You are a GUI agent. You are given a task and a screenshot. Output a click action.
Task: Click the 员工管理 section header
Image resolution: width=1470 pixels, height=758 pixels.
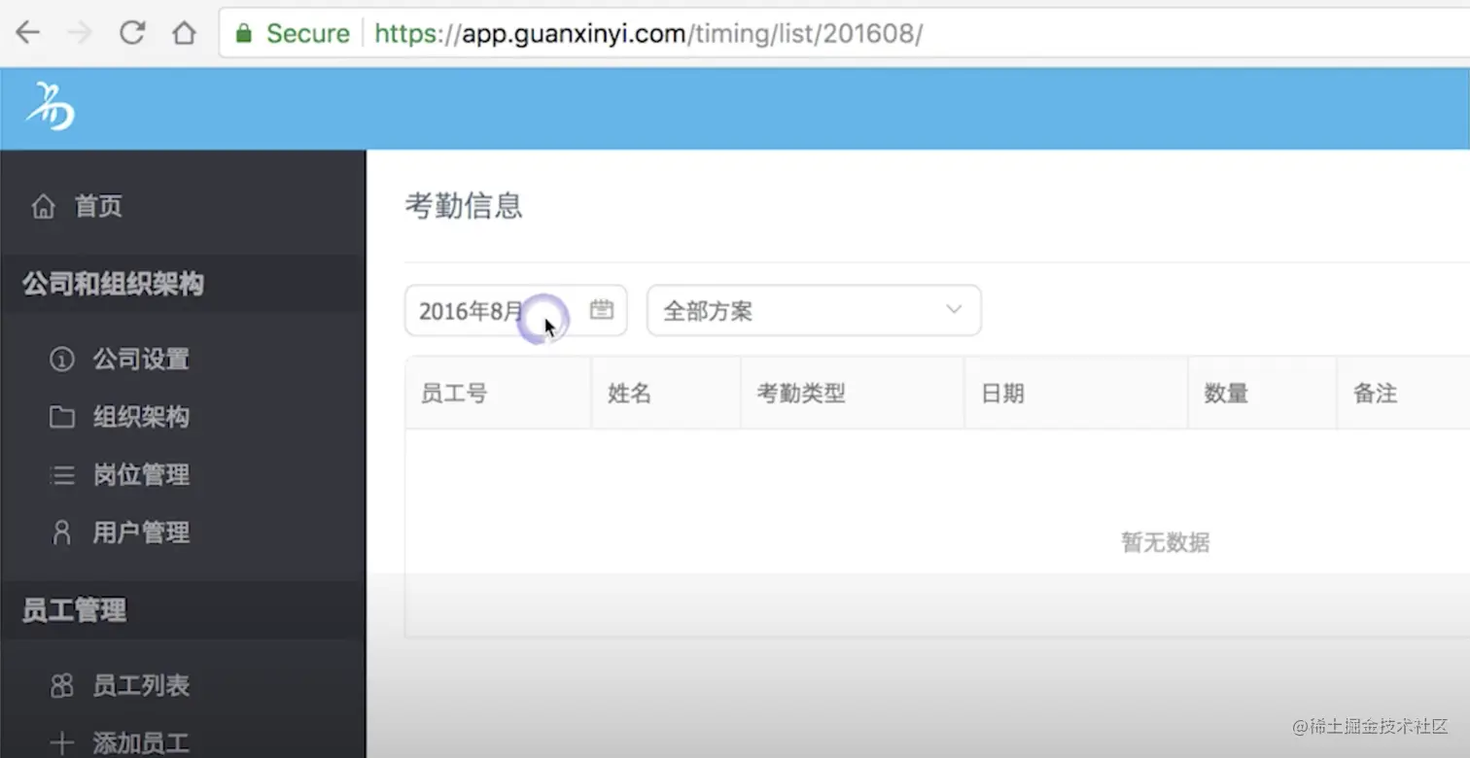[74, 610]
